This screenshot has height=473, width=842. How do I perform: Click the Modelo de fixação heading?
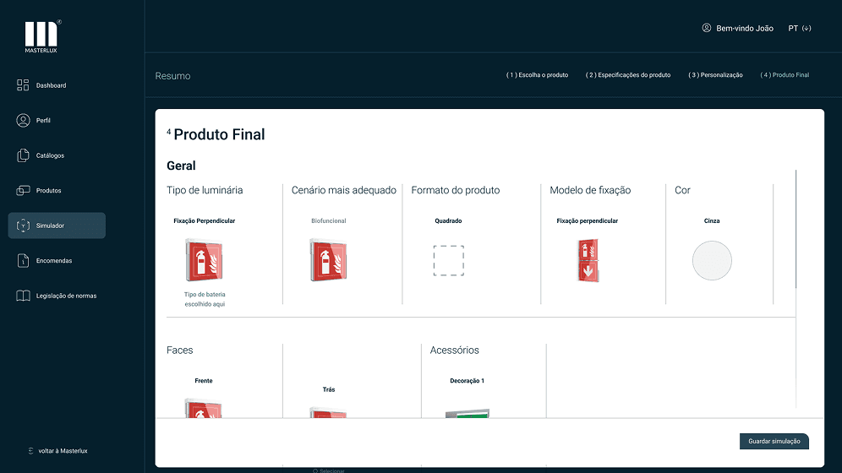pyautogui.click(x=590, y=190)
